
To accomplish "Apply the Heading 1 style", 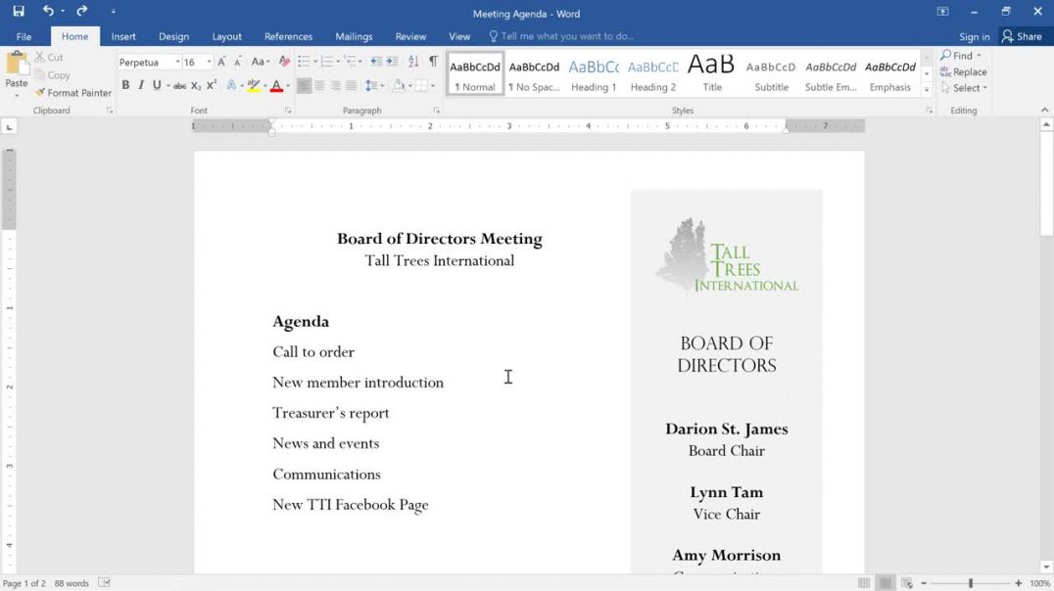I will tap(594, 74).
